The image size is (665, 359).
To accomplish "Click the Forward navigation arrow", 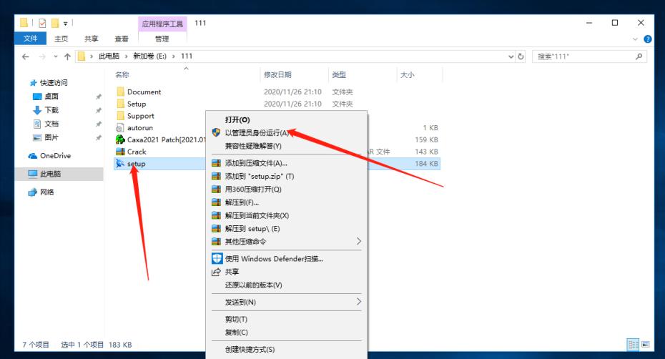I will click(x=42, y=56).
